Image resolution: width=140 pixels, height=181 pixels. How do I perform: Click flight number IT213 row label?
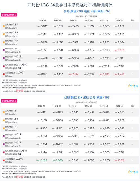tap(15, 119)
